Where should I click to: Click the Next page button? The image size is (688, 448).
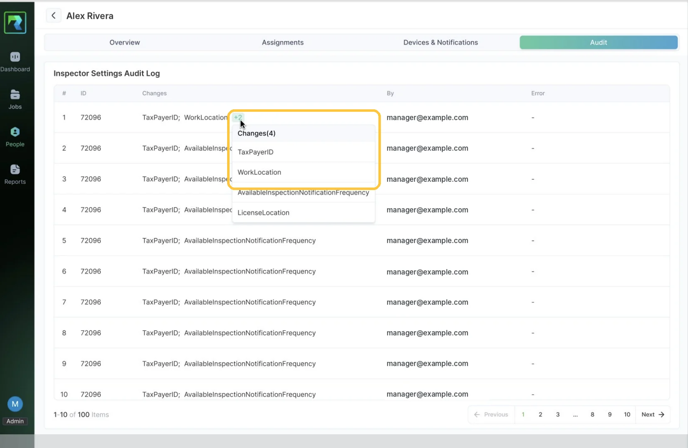coord(653,414)
